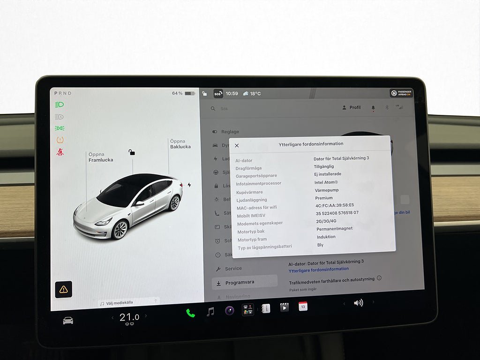
Task: Open the Profil button
Action: coord(352,107)
